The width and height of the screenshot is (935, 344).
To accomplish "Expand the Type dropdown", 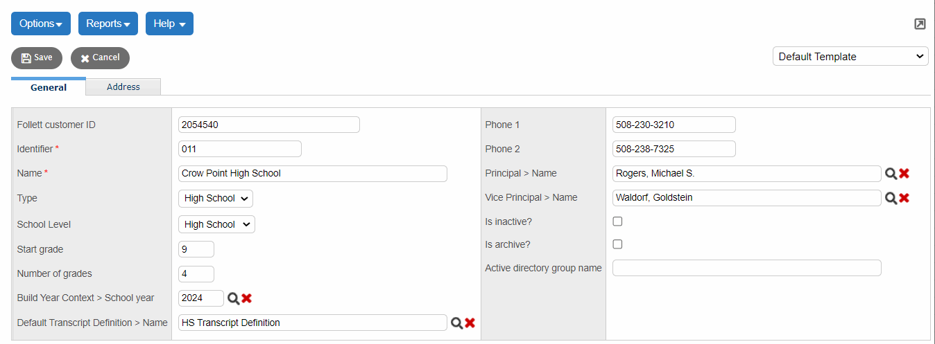I will [216, 199].
